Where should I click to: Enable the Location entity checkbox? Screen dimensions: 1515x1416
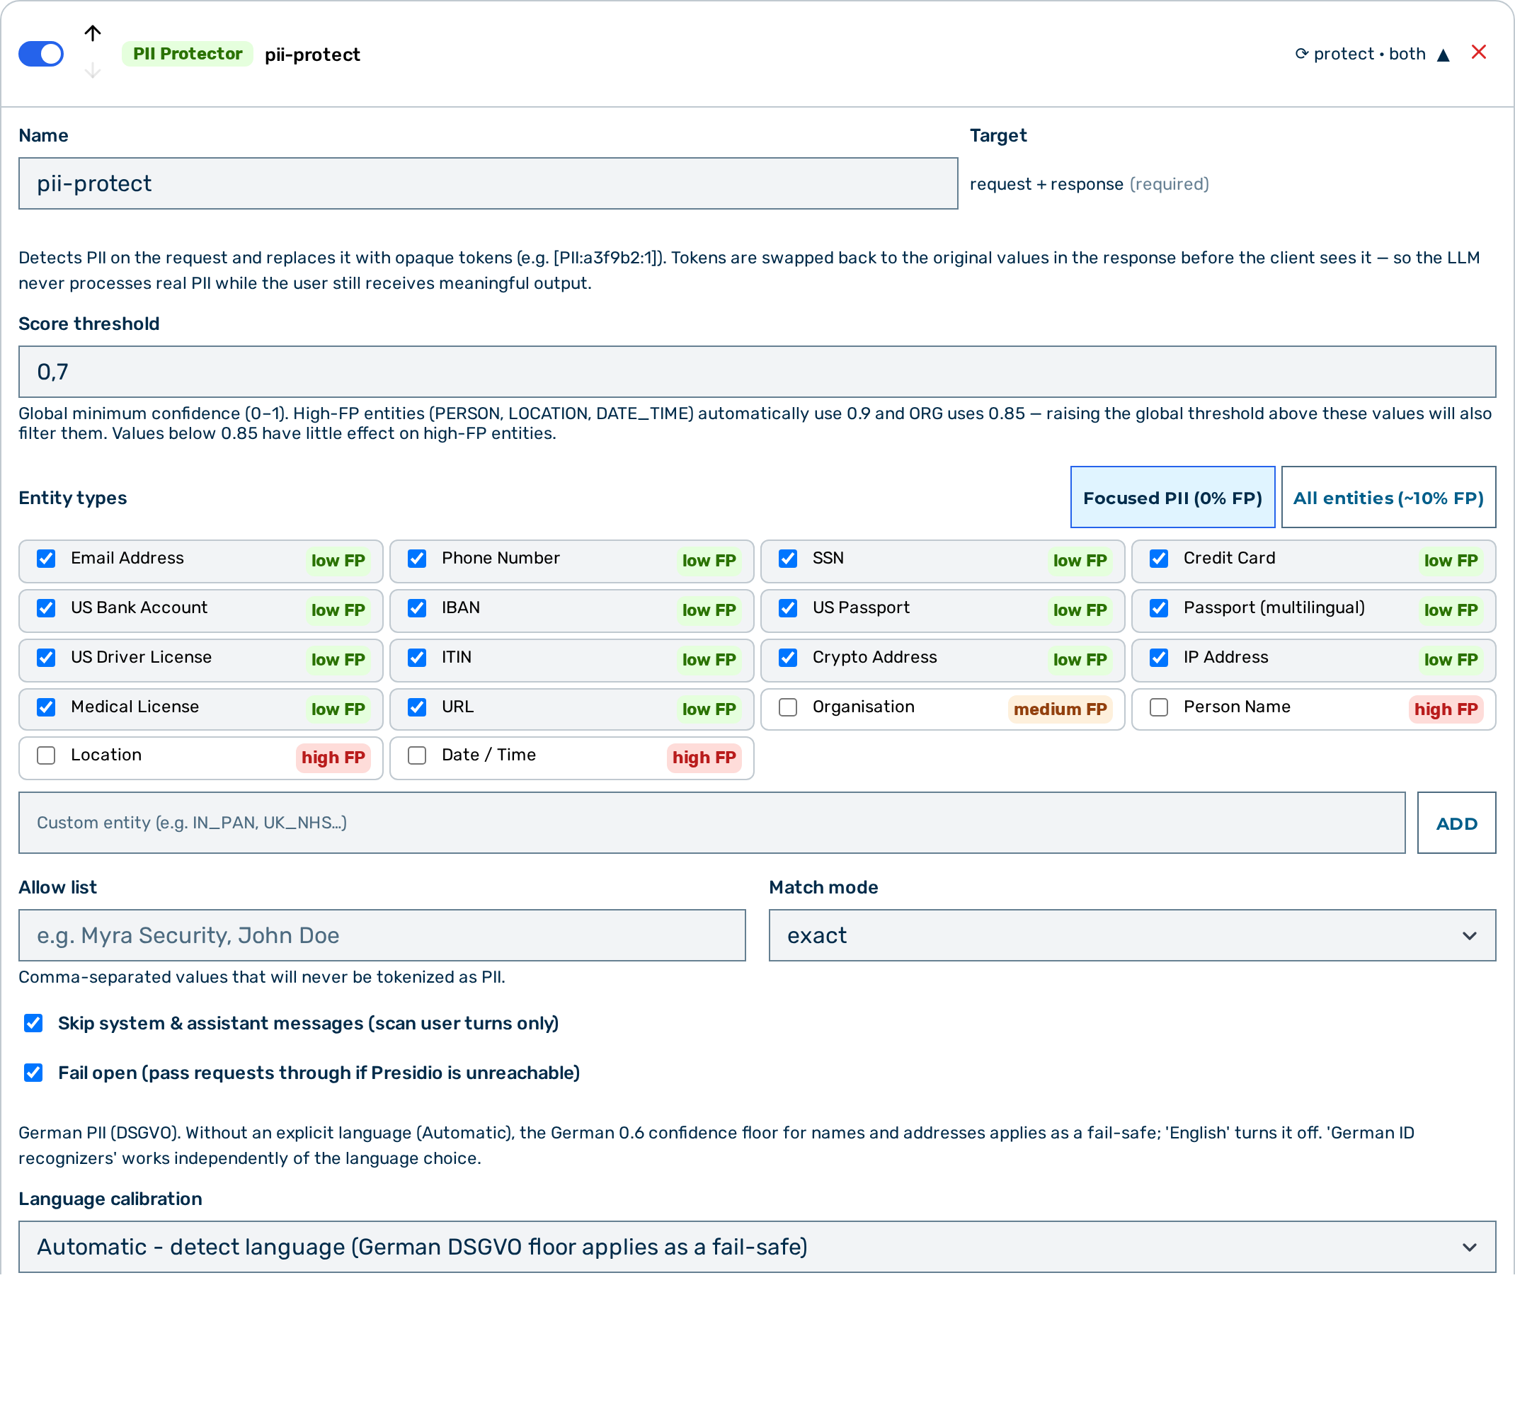click(47, 755)
